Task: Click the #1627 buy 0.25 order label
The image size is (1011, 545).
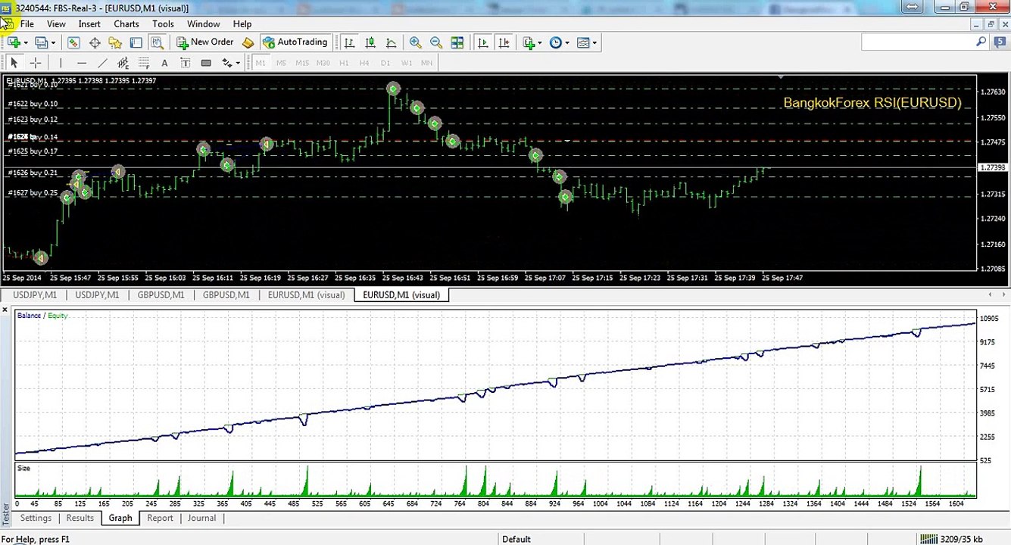Action: click(33, 193)
